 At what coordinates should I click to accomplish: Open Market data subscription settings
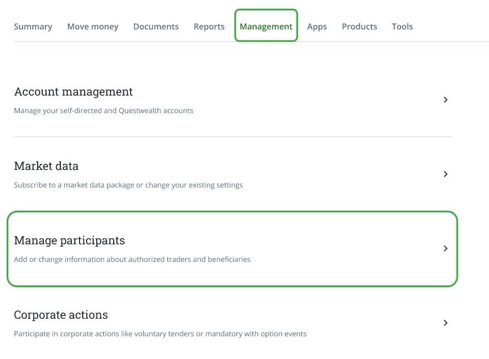click(232, 174)
